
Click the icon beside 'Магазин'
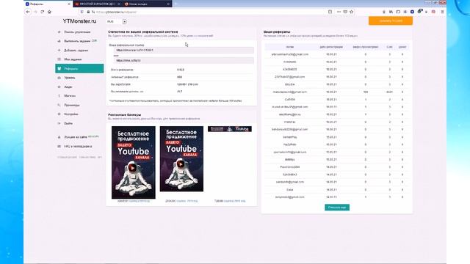coord(59,96)
